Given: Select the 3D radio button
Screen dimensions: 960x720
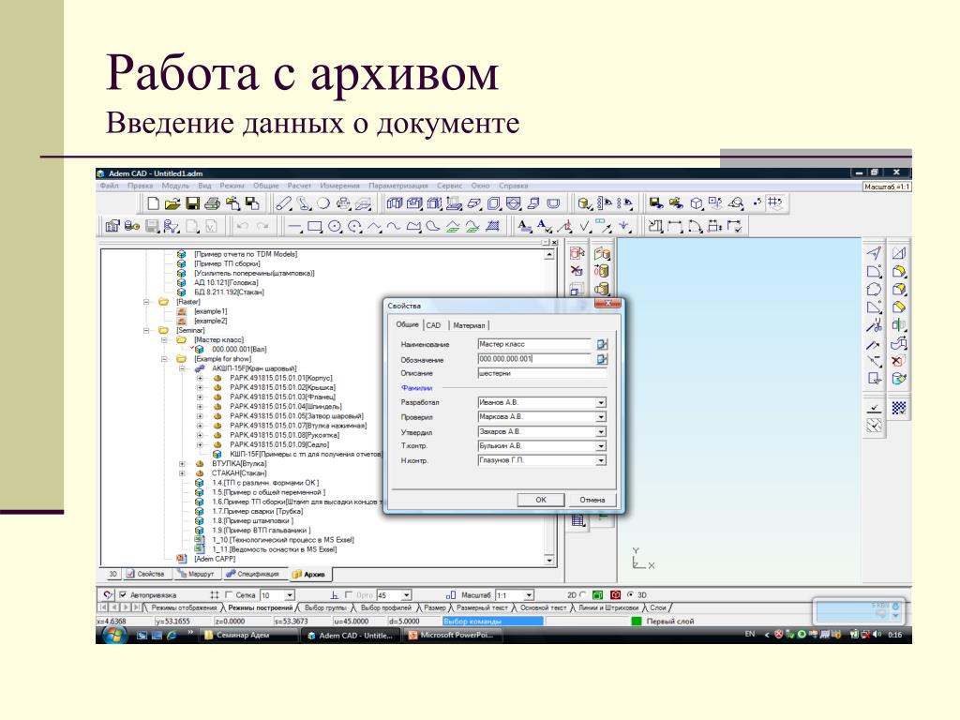Looking at the screenshot, I should (x=630, y=594).
